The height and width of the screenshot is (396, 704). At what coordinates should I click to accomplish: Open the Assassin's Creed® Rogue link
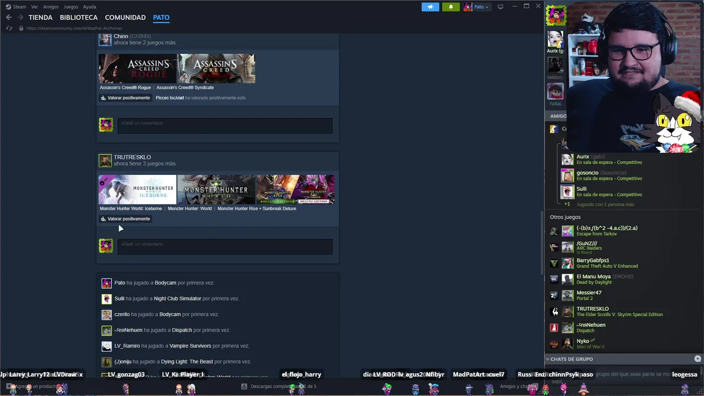click(x=125, y=87)
